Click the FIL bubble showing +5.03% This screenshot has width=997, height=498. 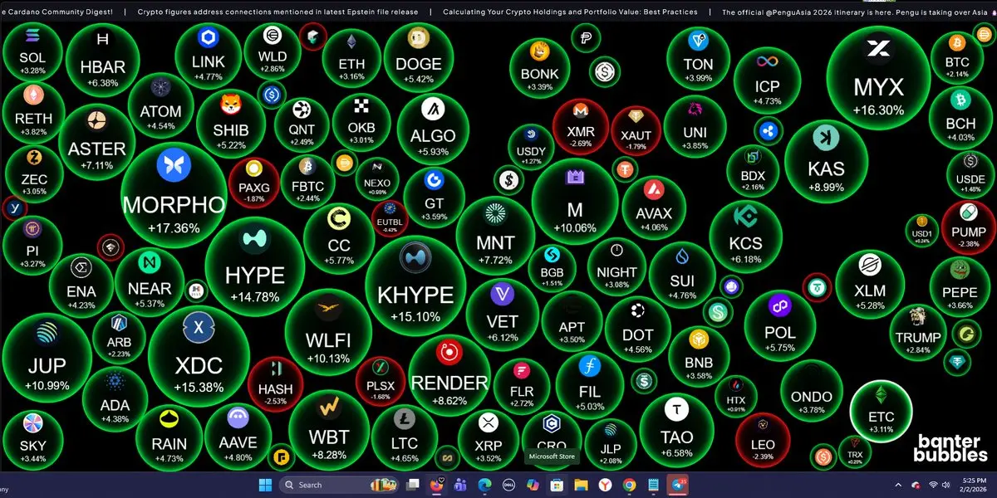coord(591,384)
